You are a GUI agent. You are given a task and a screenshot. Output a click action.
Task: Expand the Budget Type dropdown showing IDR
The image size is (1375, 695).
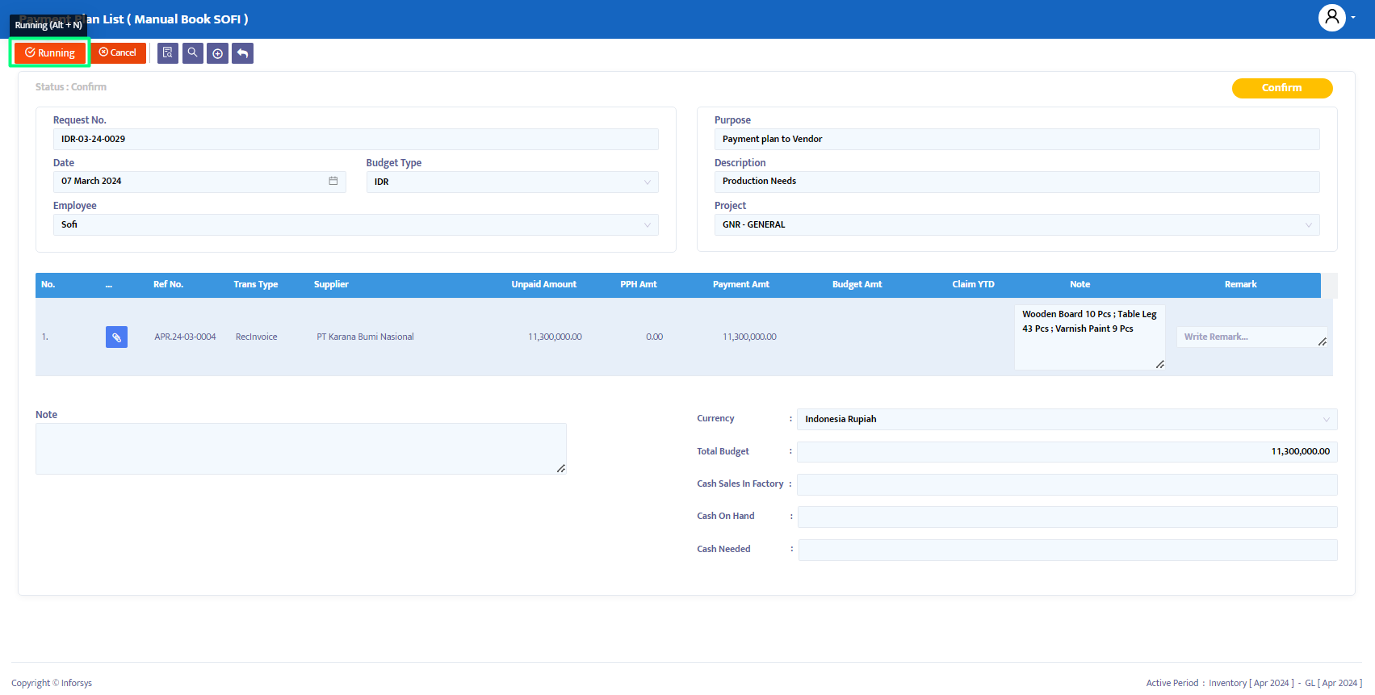click(x=513, y=182)
